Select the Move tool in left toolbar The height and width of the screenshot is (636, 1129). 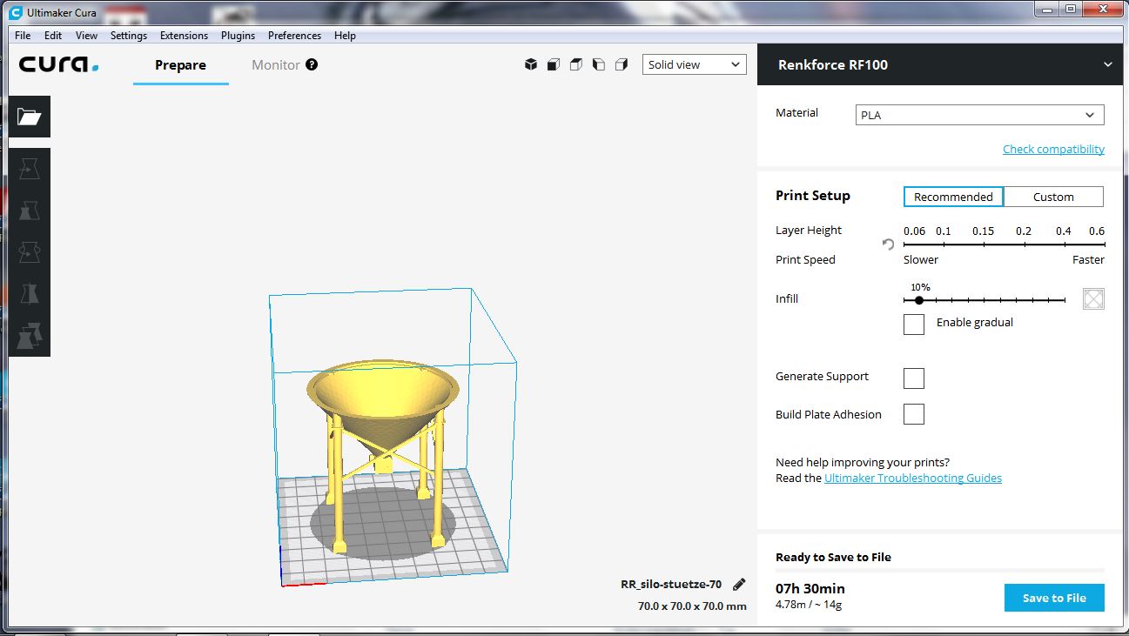point(29,169)
